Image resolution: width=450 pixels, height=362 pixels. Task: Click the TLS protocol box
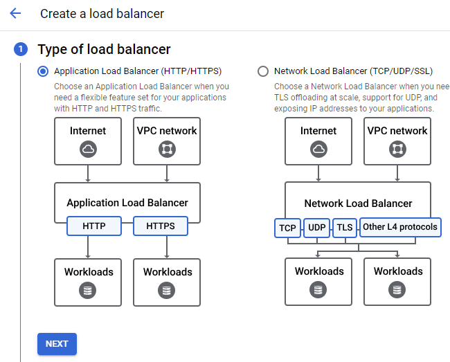(345, 227)
